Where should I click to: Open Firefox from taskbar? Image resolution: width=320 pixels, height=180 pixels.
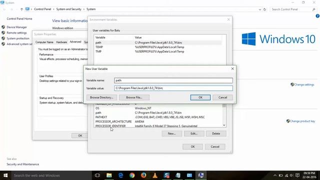coord(143,175)
